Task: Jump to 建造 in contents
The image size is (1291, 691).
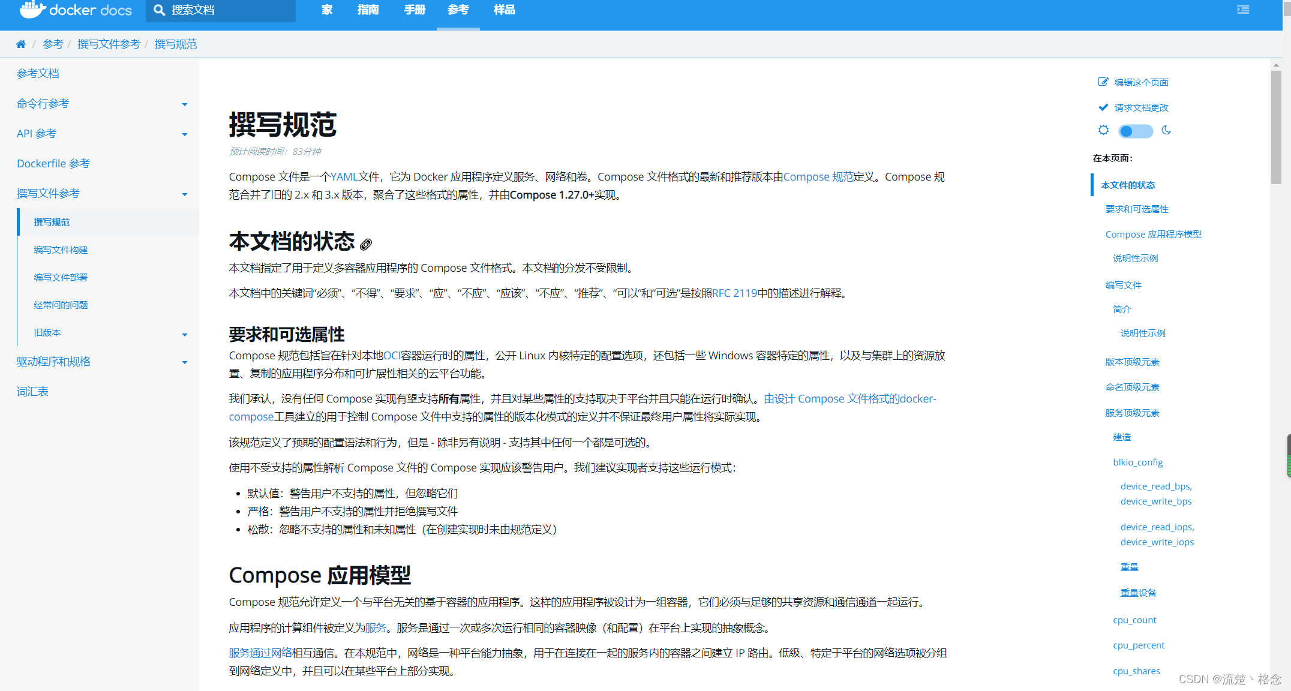Action: click(1122, 437)
